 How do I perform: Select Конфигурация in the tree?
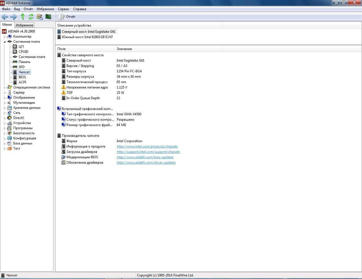point(25,138)
